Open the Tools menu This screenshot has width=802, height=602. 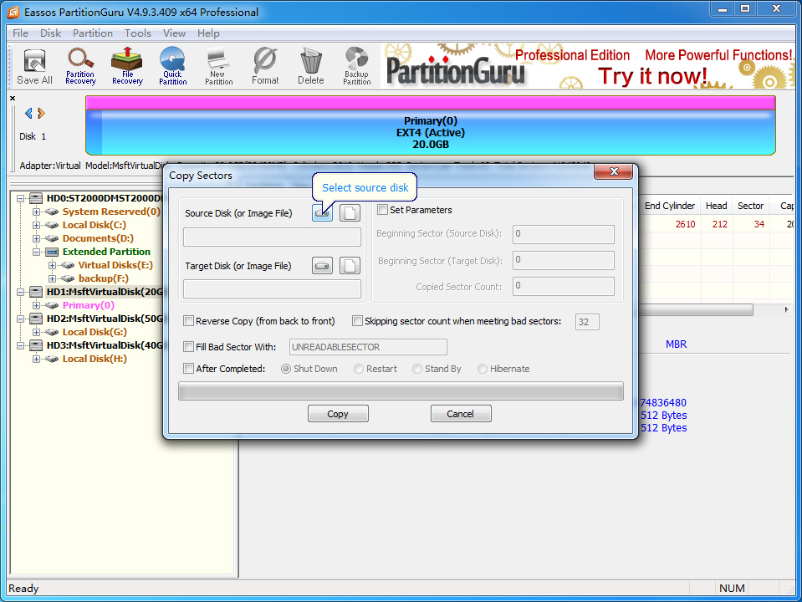(138, 33)
